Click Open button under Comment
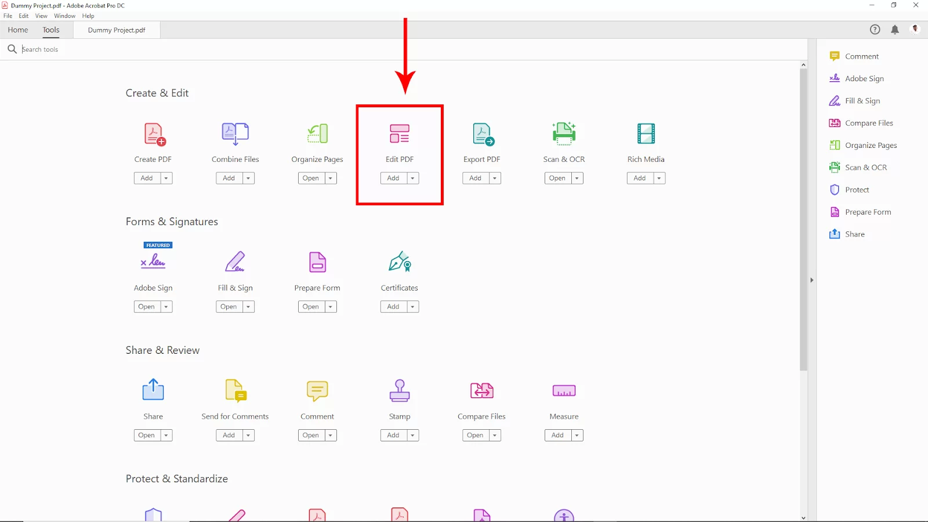Image resolution: width=928 pixels, height=522 pixels. pos(311,435)
